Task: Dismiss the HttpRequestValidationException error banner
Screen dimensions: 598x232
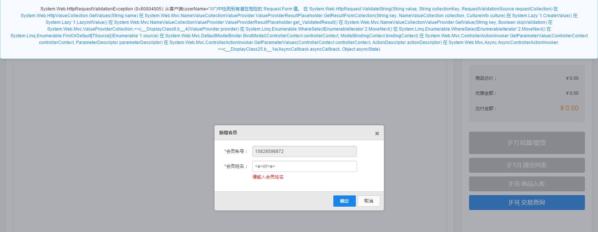Action: (299, 29)
